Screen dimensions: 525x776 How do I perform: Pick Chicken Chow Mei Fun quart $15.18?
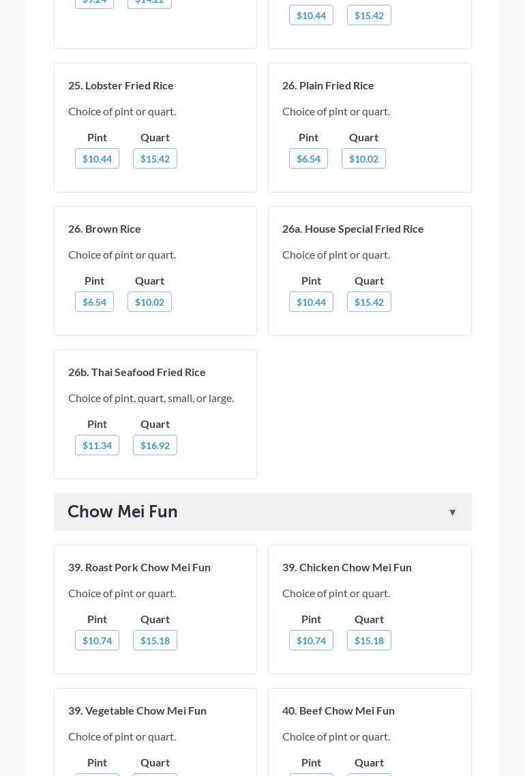[369, 641]
